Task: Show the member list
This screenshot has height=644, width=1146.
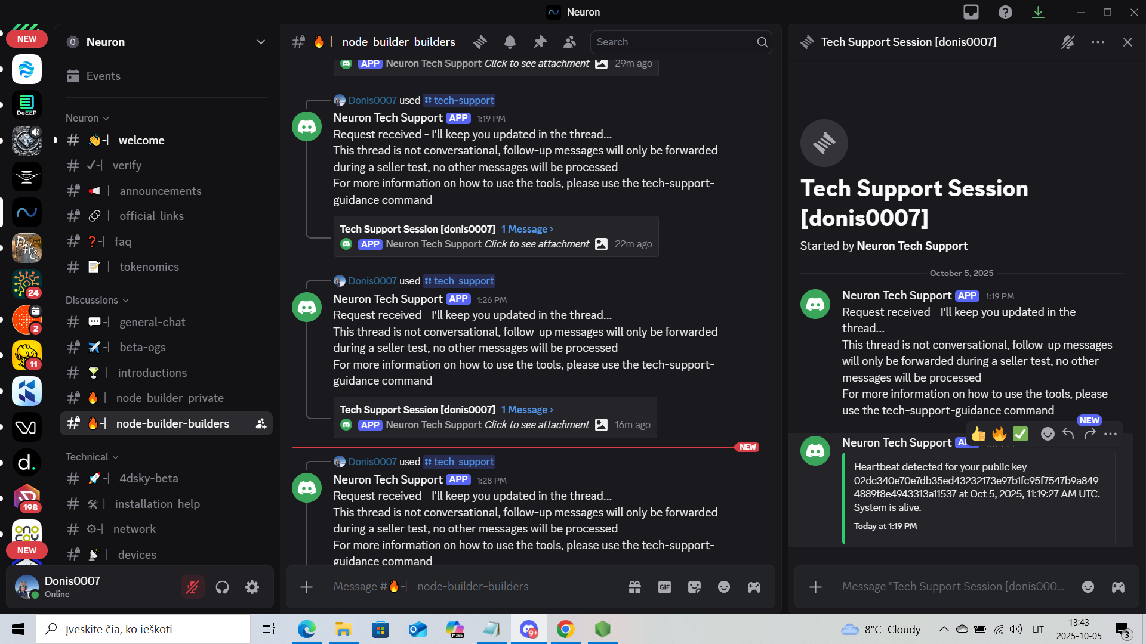Action: [x=570, y=42]
